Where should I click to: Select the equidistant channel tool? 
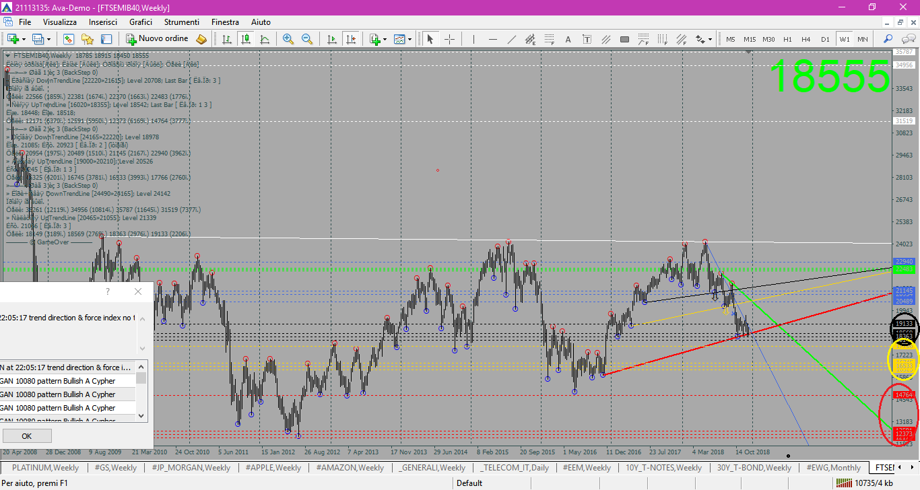(530, 39)
